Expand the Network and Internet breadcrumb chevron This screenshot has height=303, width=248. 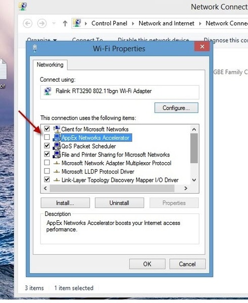coord(200,24)
